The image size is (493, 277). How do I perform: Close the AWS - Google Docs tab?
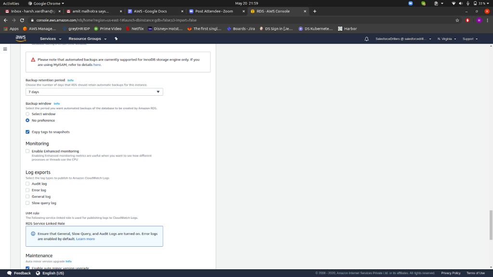tap(182, 12)
